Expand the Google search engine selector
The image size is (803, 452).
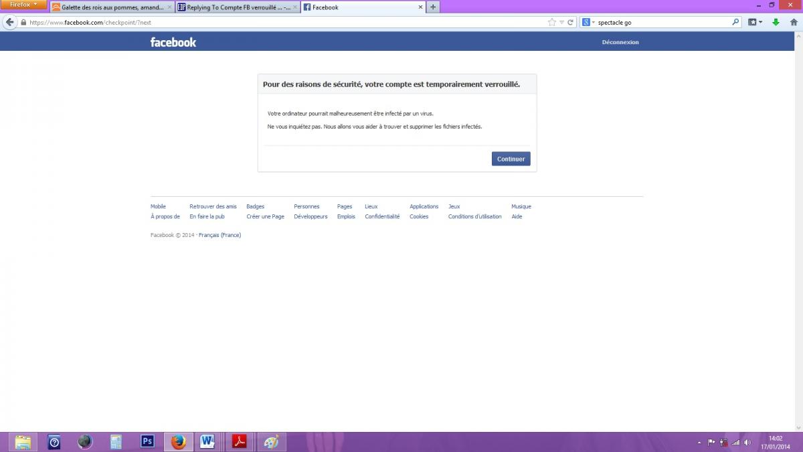(x=588, y=22)
